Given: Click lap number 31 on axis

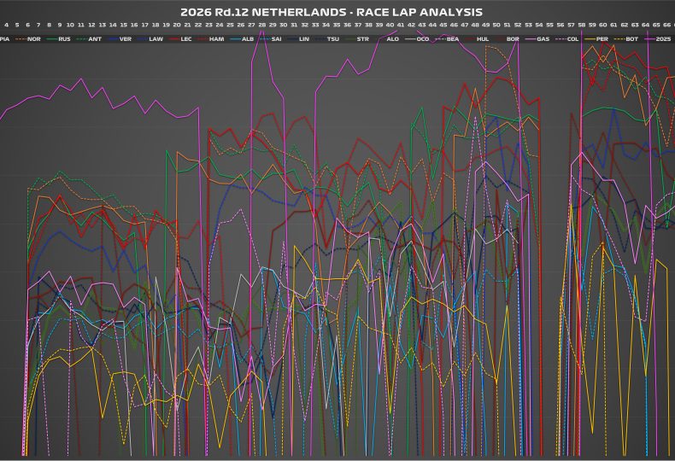Looking at the screenshot, I should pos(294,26).
